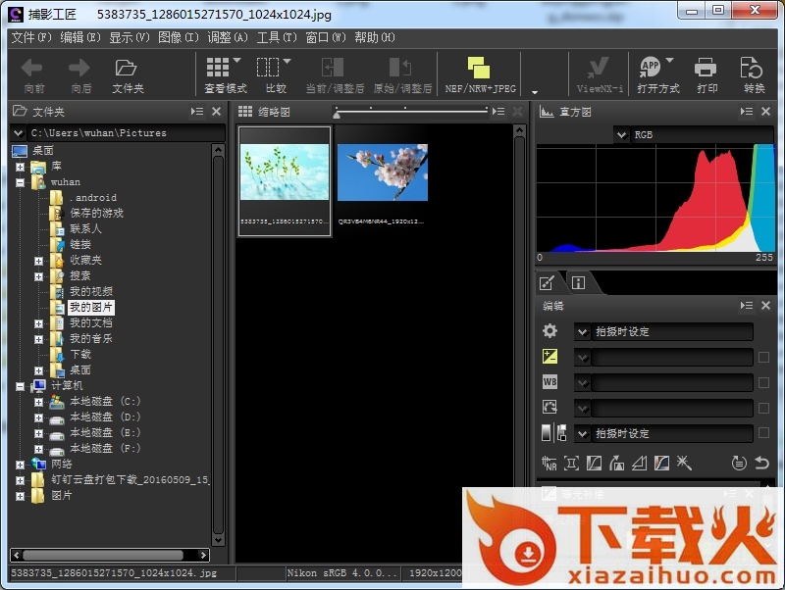Click the toolbar overflow arrow after NEF/NRW+JPEG
This screenshot has width=785, height=590.
(535, 92)
